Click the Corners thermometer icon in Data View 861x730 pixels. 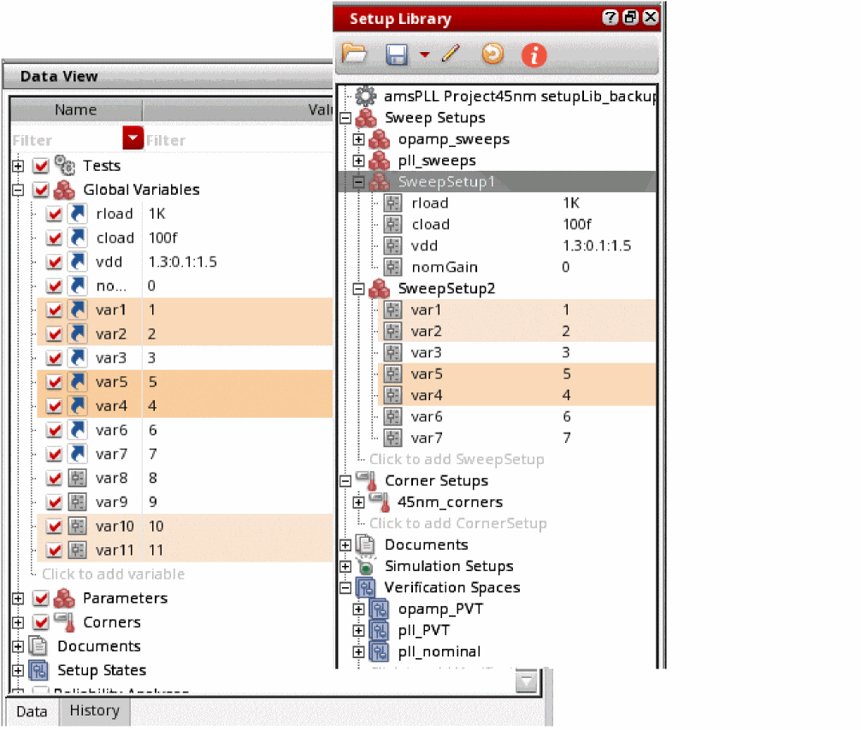[64, 622]
